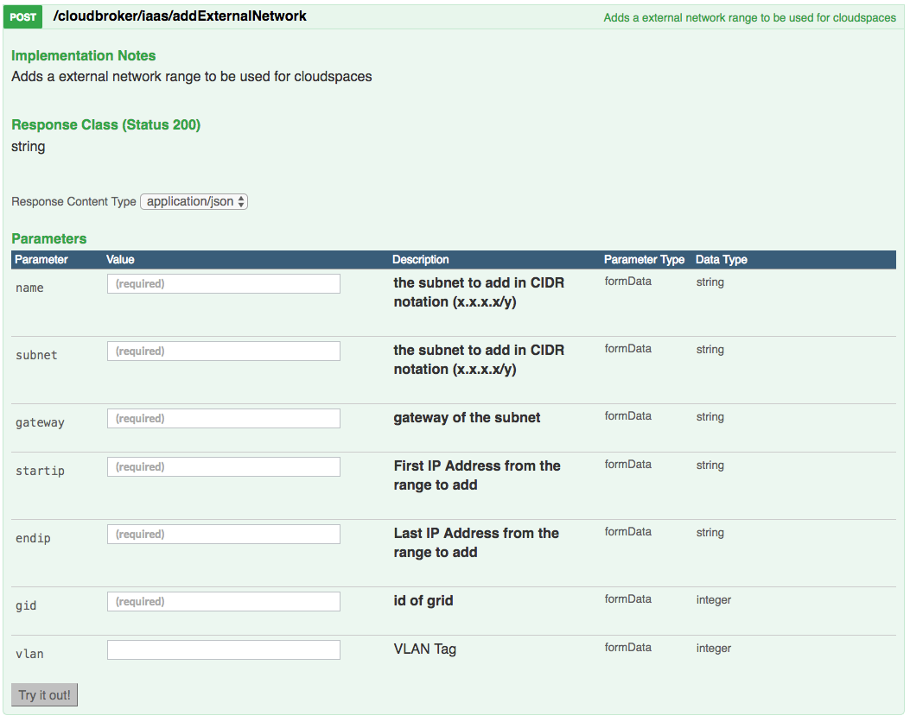Select the gateway value text box
This screenshot has width=910, height=722.
[223, 419]
